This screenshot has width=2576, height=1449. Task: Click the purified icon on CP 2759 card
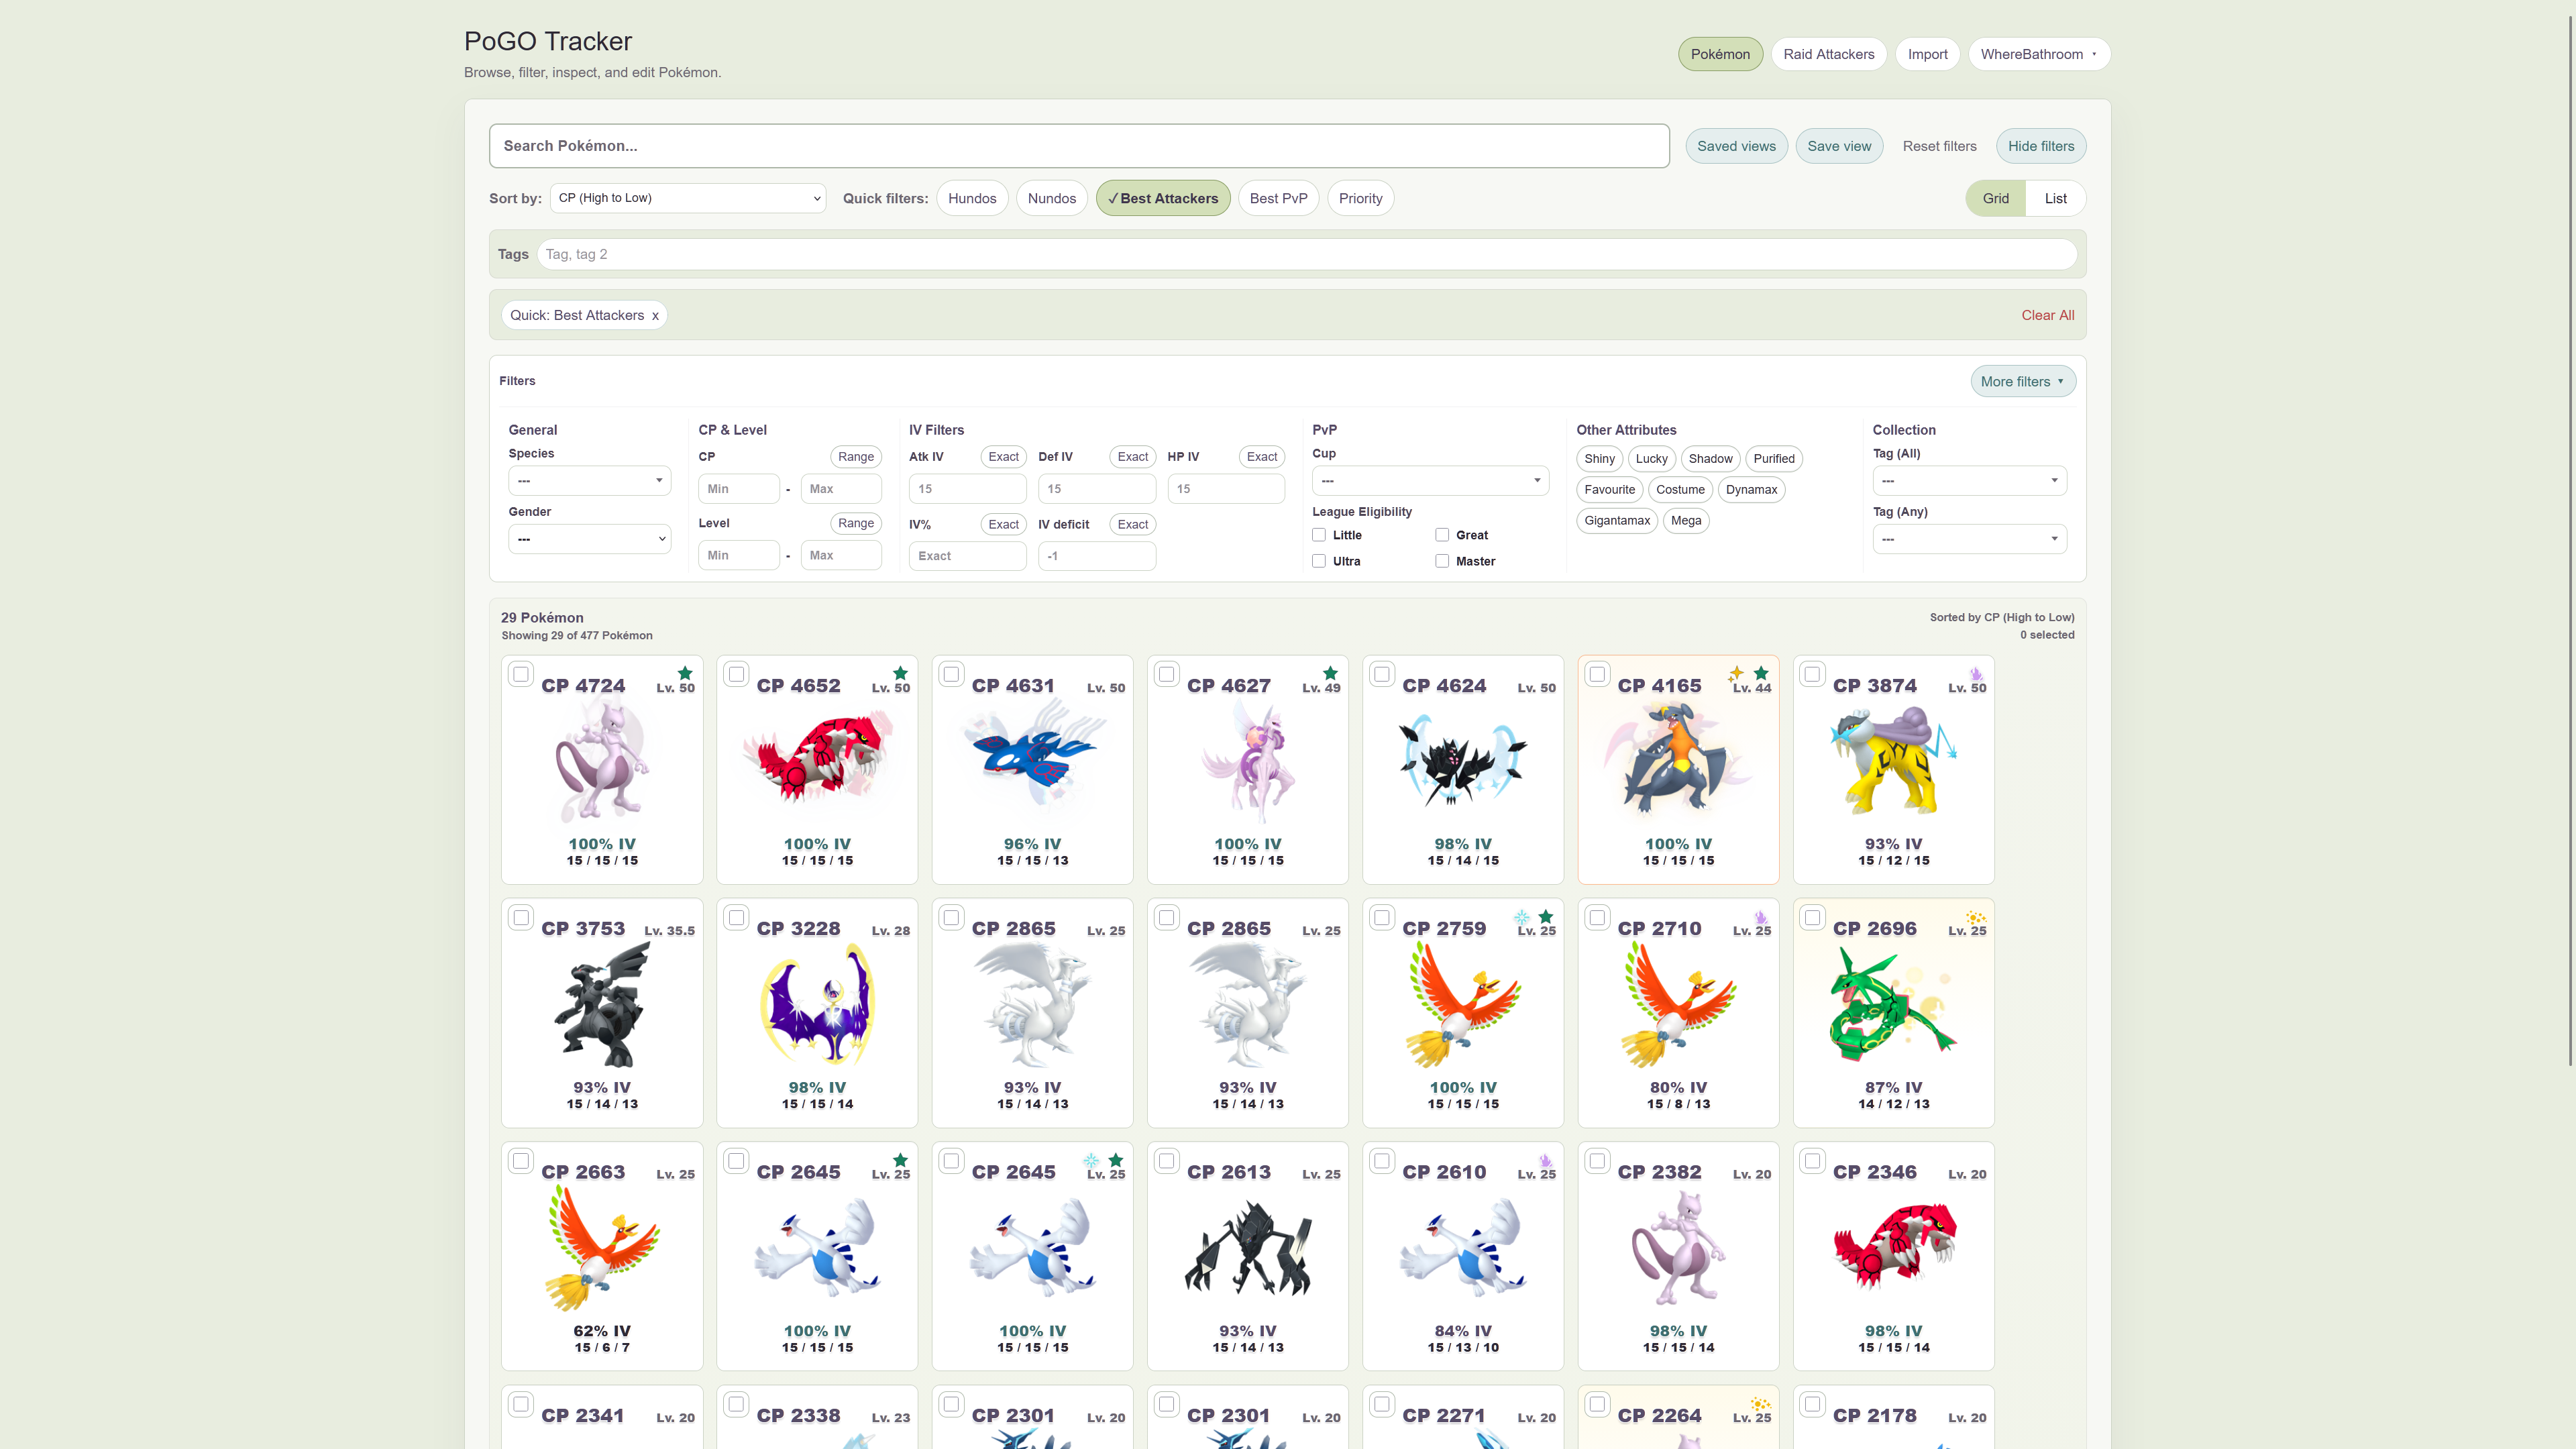pyautogui.click(x=1521, y=917)
